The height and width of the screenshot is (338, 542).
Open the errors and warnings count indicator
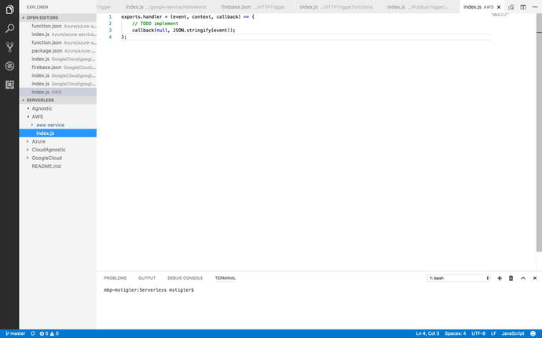49,333
